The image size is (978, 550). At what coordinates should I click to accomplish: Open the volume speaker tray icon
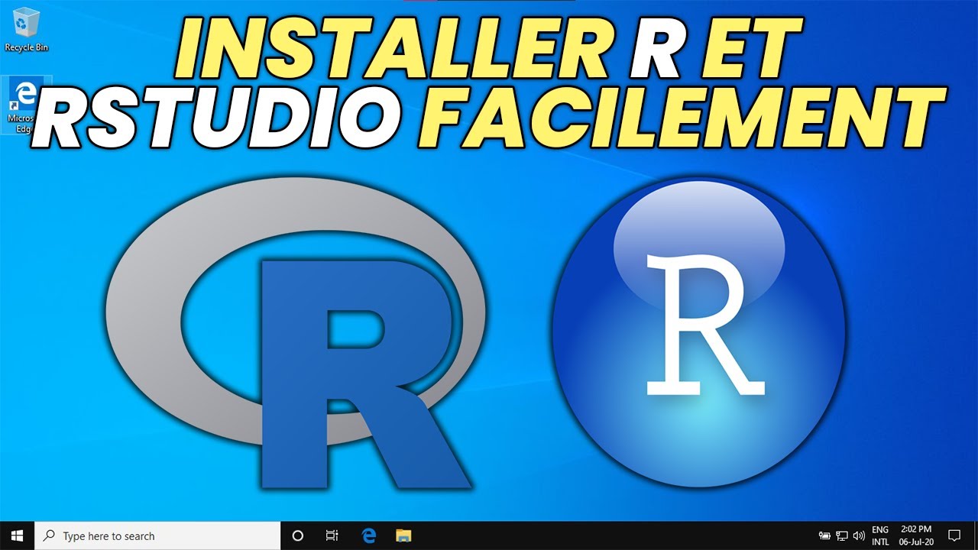[859, 535]
